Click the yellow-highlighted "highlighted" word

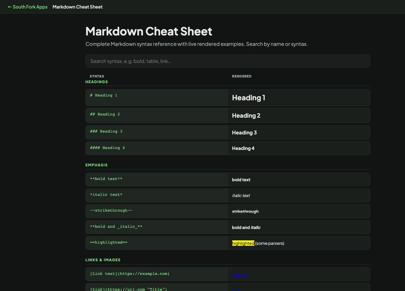243,243
